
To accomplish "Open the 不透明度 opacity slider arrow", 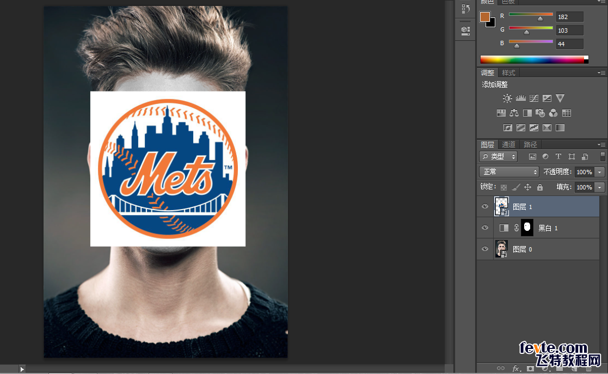I will [600, 172].
